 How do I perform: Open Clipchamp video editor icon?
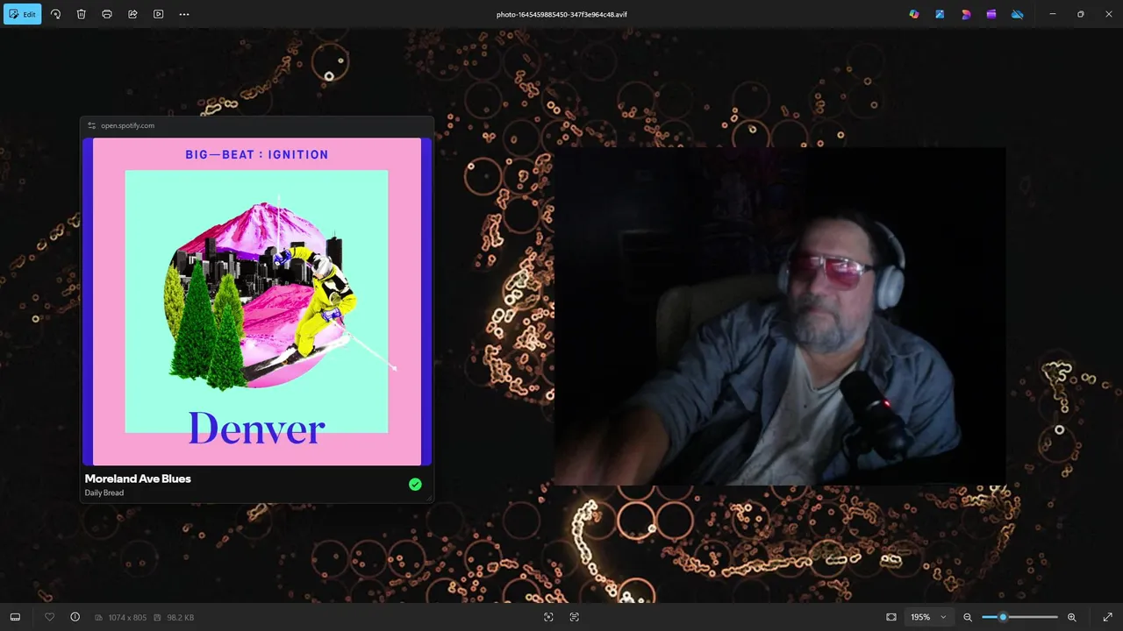[991, 14]
